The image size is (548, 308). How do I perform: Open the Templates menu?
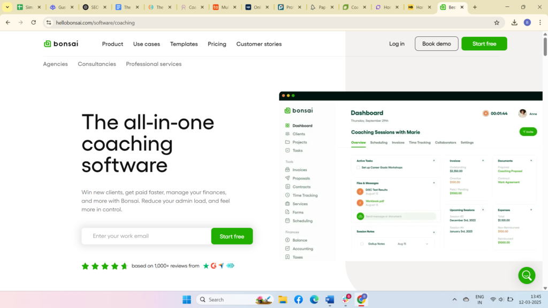184,44
